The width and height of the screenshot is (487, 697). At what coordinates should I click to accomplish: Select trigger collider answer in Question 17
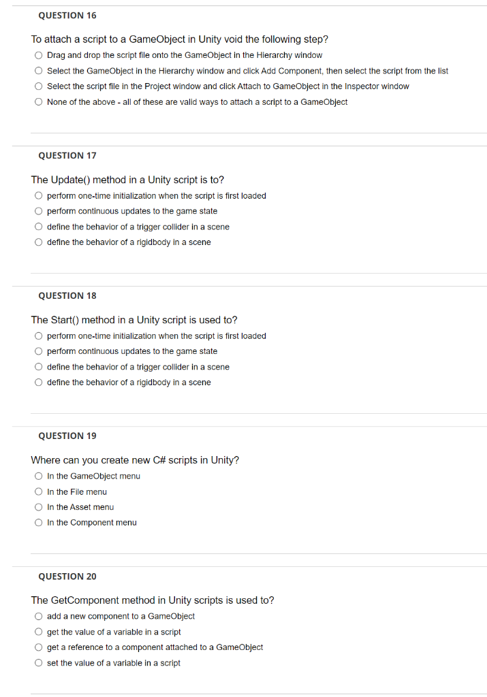39,226
